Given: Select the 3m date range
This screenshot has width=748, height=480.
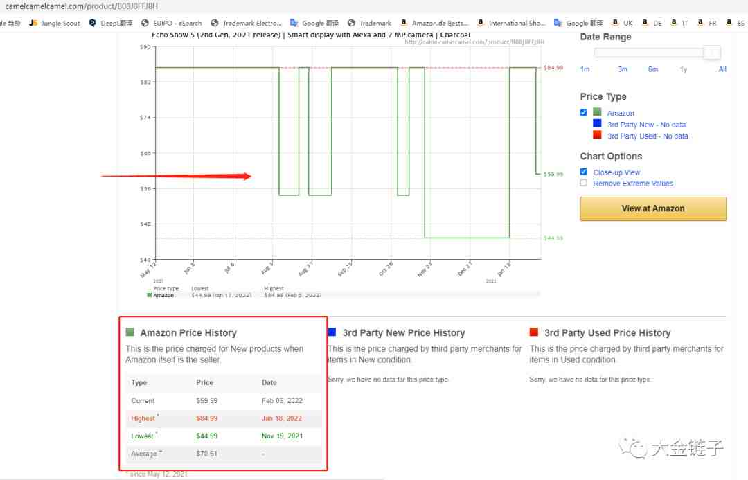Looking at the screenshot, I should tap(623, 69).
